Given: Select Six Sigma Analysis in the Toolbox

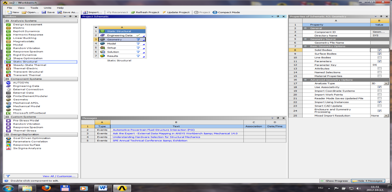Looking at the screenshot, I should click(x=27, y=148).
